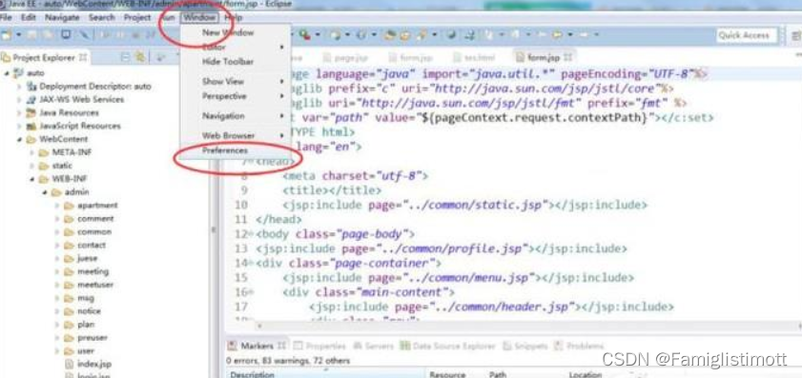Select the juese folder
Screen dimensions: 802x378
click(88, 258)
